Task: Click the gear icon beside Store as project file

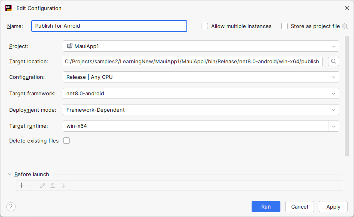Action: click(344, 26)
